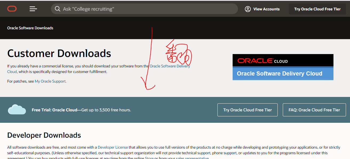Click Try Oracle Cloud Free Tier in banner
The height and width of the screenshot is (159, 350).
(x=247, y=110)
